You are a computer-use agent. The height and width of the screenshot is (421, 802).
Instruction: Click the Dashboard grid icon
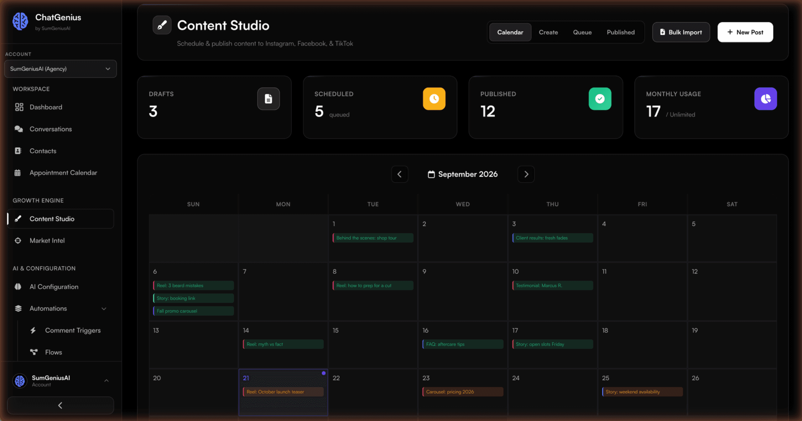[x=19, y=107]
